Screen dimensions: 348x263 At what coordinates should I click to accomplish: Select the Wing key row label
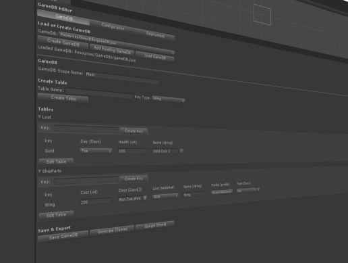pos(50,205)
